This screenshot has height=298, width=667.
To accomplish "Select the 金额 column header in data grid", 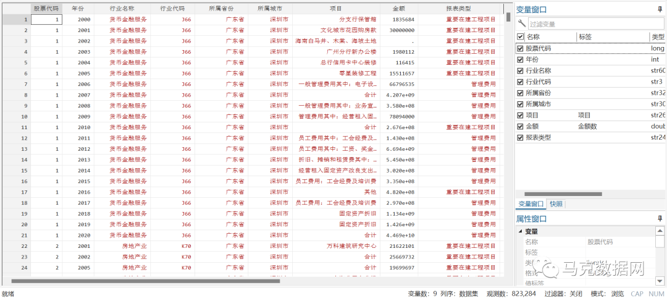I will pos(399,9).
